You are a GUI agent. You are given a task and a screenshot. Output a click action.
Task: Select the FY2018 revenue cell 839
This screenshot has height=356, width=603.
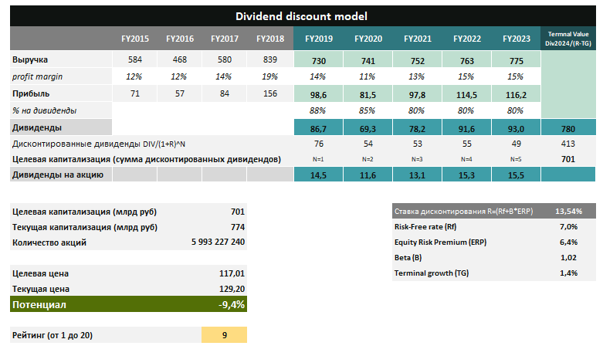click(x=270, y=60)
